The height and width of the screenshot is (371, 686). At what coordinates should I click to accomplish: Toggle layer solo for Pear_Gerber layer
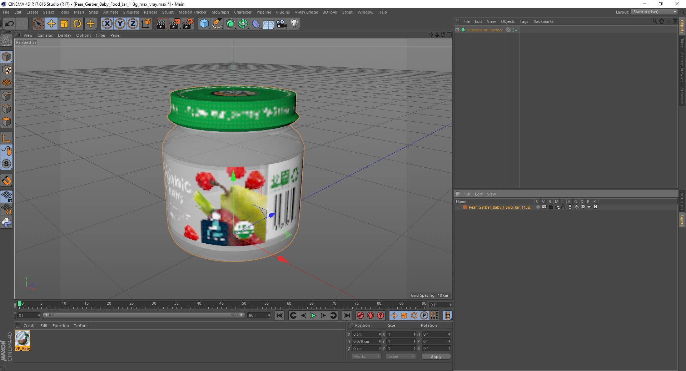[538, 207]
